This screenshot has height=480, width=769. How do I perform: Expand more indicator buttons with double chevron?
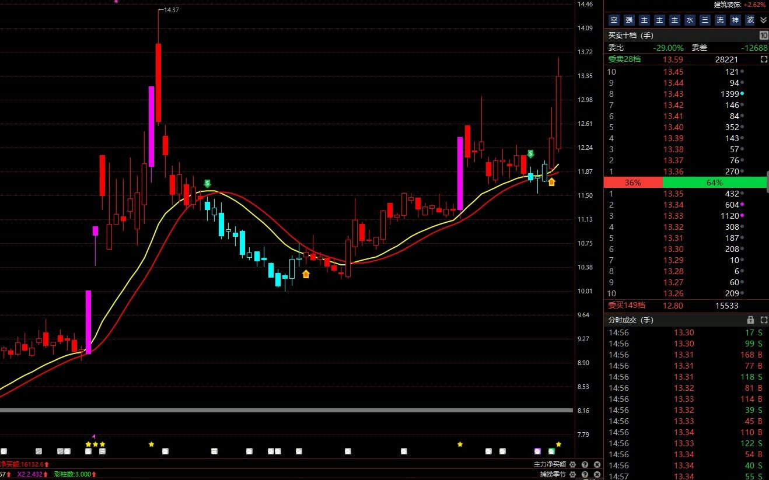763,20
